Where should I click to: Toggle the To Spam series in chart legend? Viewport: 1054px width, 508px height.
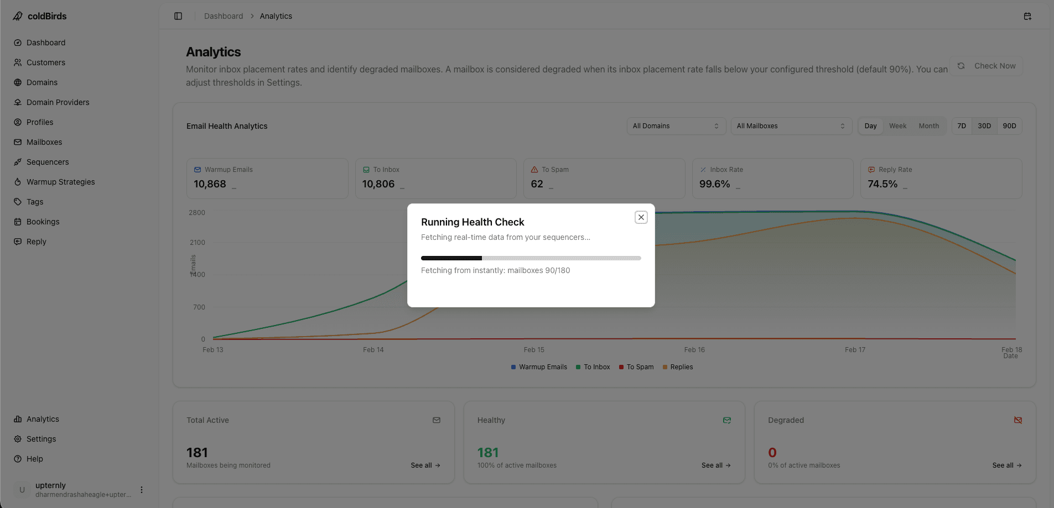(x=636, y=366)
